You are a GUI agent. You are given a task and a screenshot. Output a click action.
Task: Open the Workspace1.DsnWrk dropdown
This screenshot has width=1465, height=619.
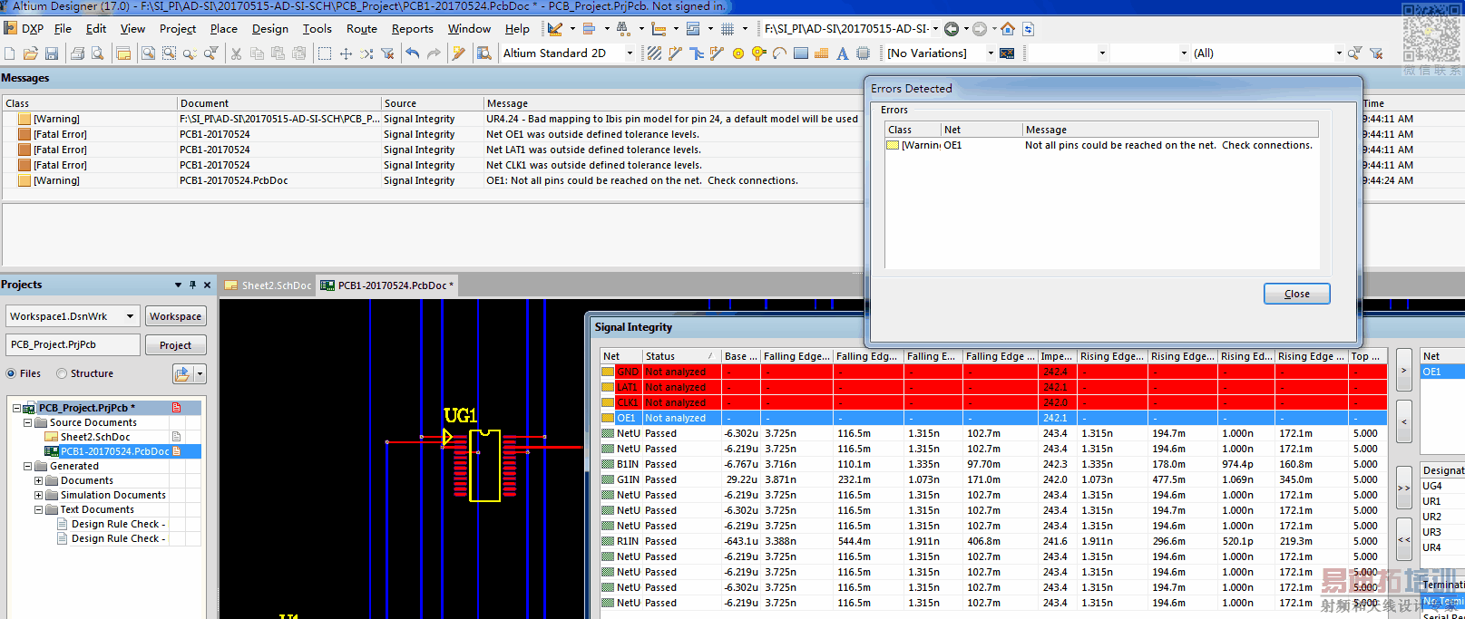[130, 316]
